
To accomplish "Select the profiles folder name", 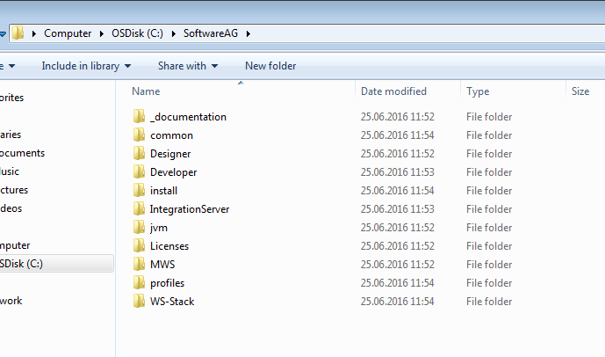I will (x=168, y=283).
